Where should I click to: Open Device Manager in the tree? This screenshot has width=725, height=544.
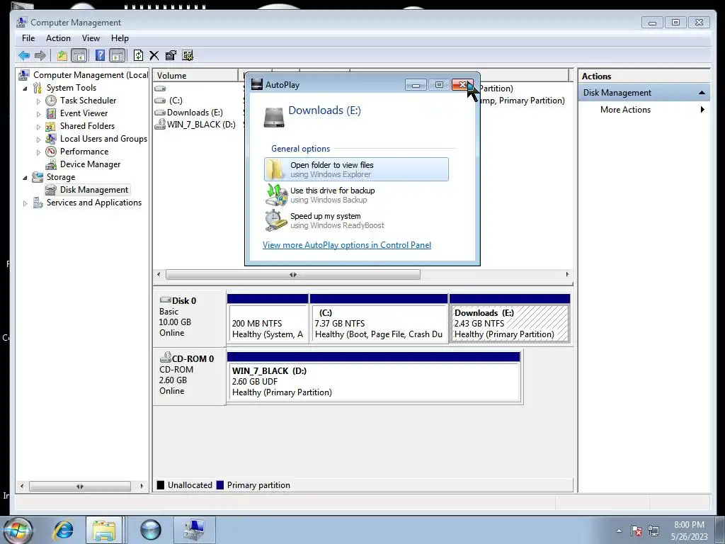click(x=90, y=164)
